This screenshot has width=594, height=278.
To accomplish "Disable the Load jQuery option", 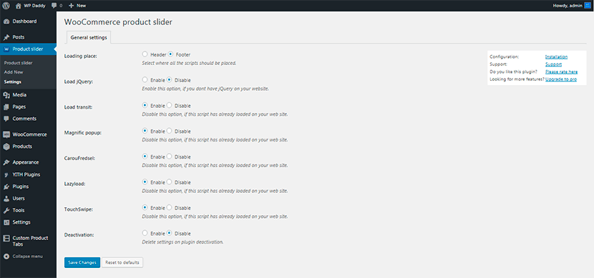I will coord(169,80).
